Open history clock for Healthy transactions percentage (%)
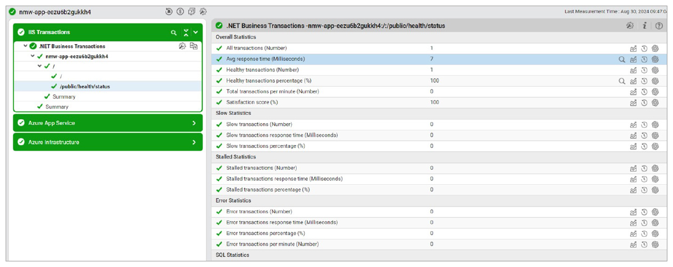Viewport: 673px width, 267px height. point(644,81)
